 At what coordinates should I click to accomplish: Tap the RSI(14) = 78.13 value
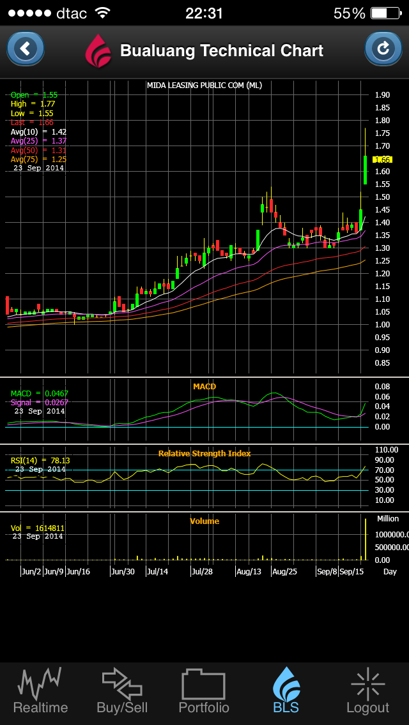pyautogui.click(x=40, y=461)
